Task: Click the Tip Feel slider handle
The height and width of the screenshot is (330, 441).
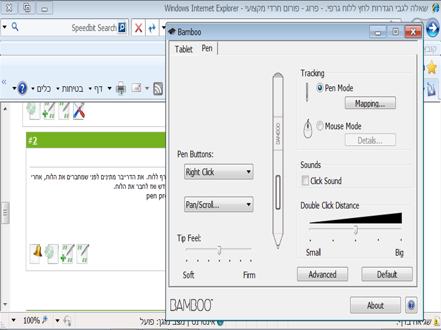Action: coord(219,250)
